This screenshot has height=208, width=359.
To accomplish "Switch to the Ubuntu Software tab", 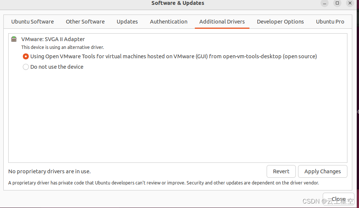I will [x=33, y=22].
